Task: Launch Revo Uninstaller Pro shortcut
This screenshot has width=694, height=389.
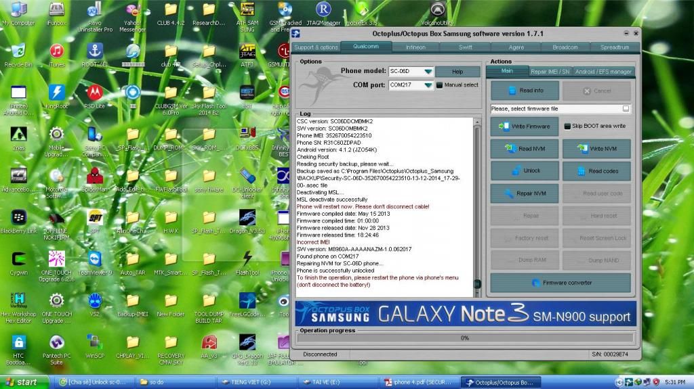Action: [94, 17]
